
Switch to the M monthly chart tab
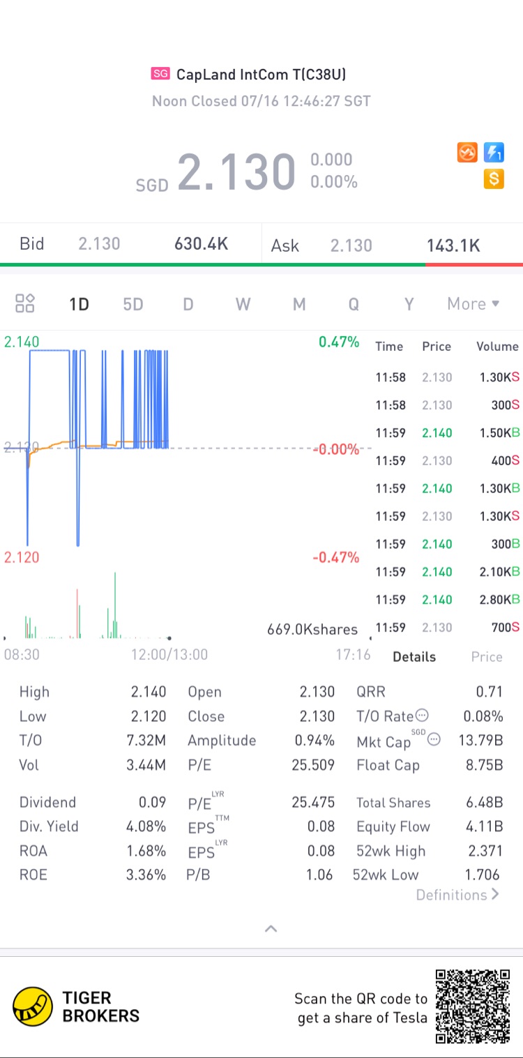pyautogui.click(x=299, y=304)
